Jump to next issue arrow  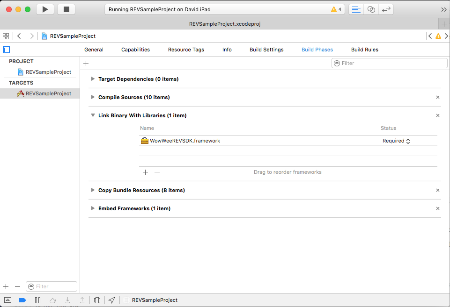(446, 36)
